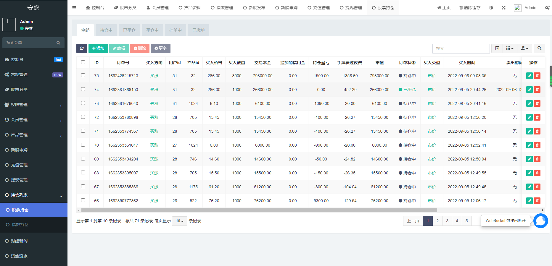Open the column visibility grid dropdown
Screen dimensions: 552x266
point(510,48)
